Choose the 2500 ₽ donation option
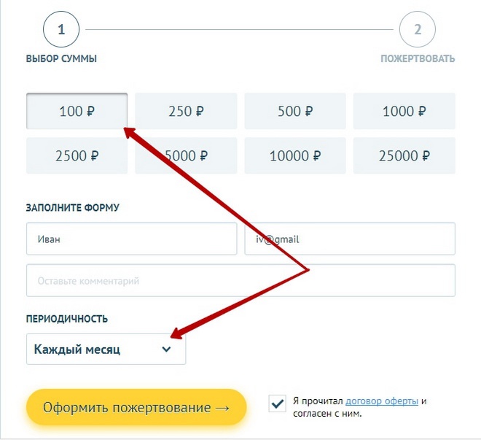The height and width of the screenshot is (440, 481). [x=77, y=155]
